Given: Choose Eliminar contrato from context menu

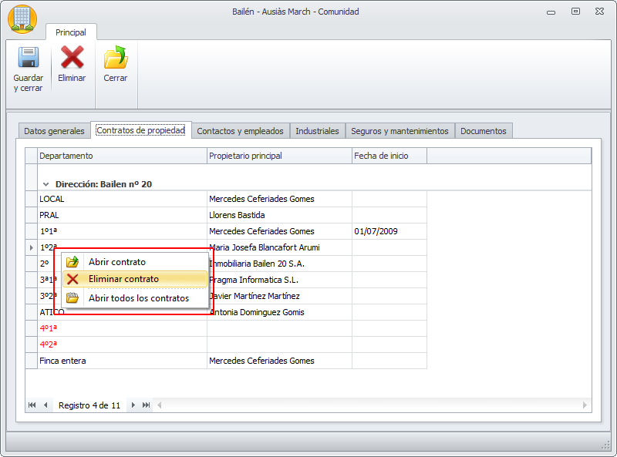Looking at the screenshot, I should pyautogui.click(x=135, y=279).
